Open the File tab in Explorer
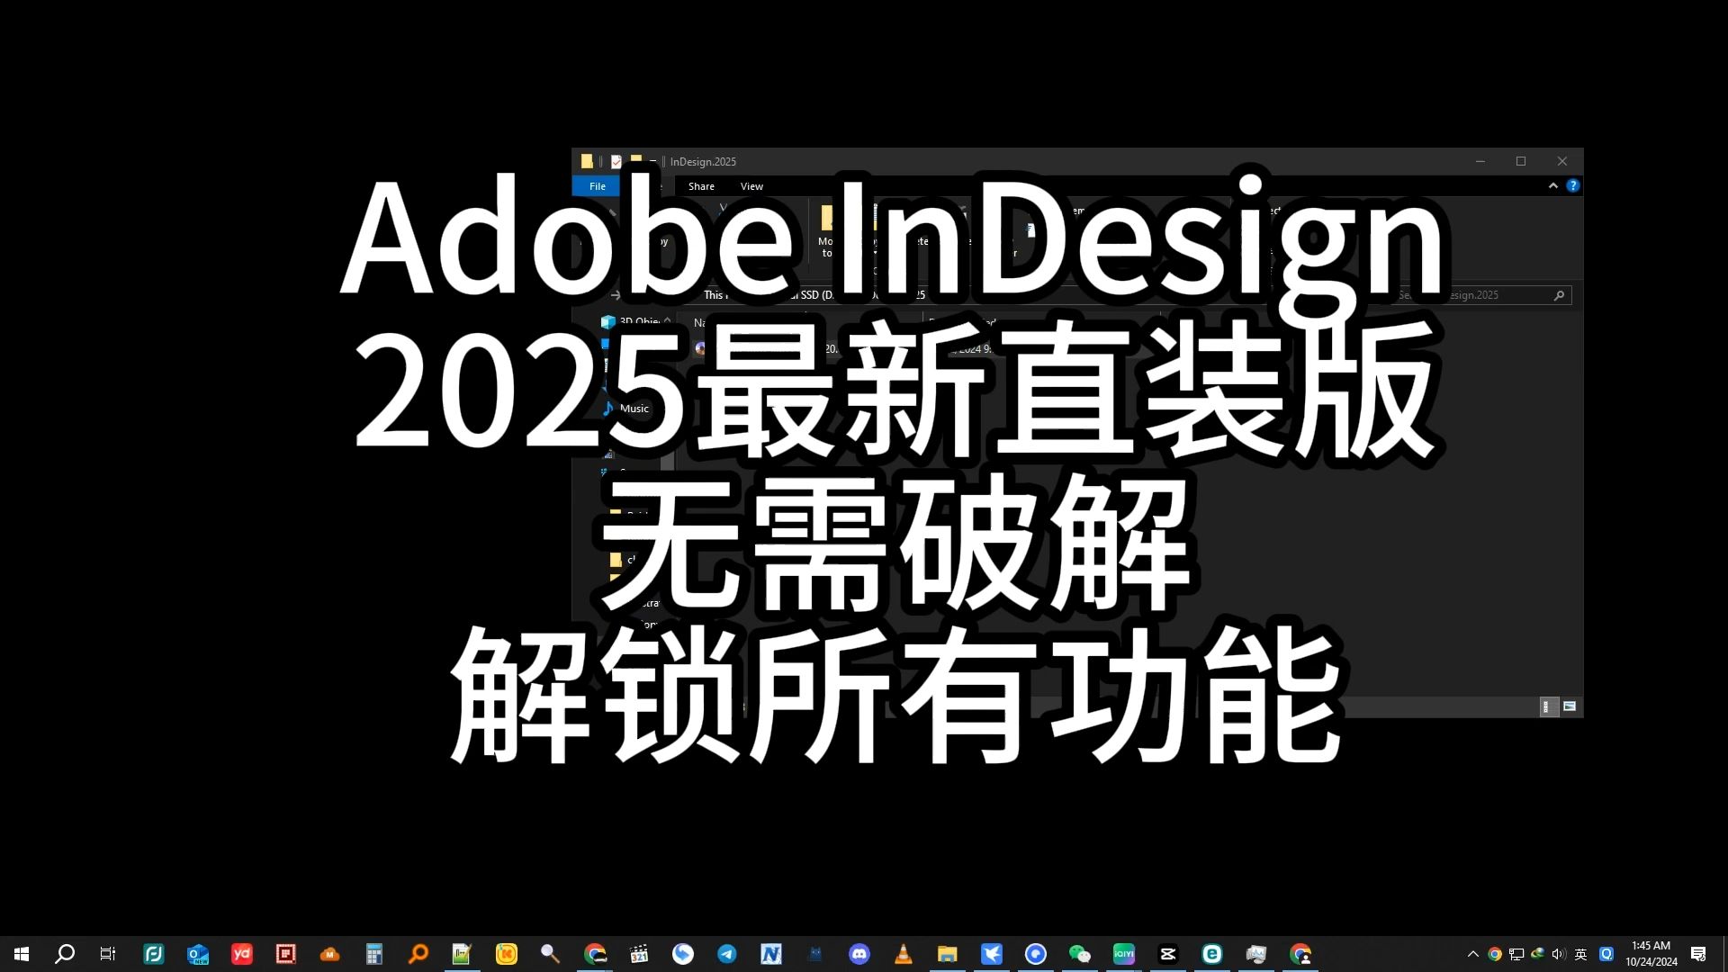Image resolution: width=1728 pixels, height=972 pixels. 597,186
